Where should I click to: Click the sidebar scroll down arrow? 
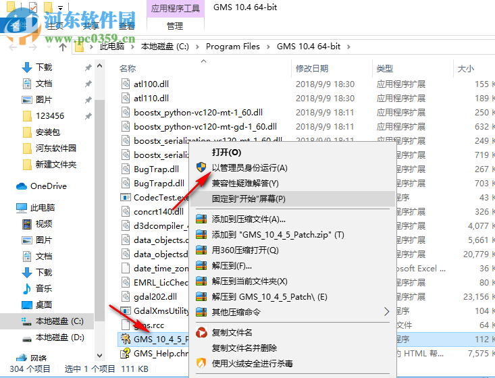[x=100, y=356]
